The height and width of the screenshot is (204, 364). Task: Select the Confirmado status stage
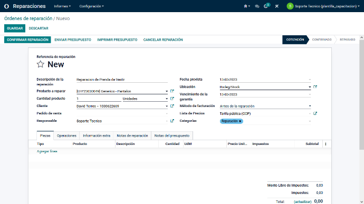[x=322, y=40]
